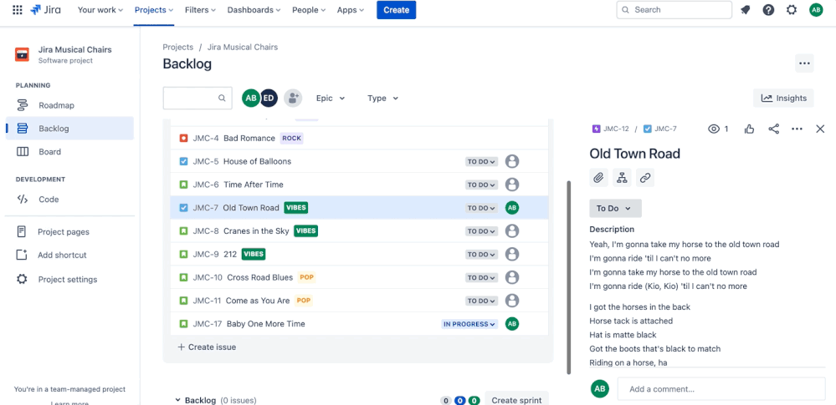The height and width of the screenshot is (405, 836).
Task: Collapse the Backlog section chevron
Action: point(177,400)
